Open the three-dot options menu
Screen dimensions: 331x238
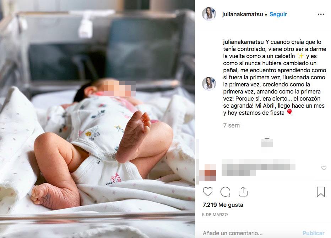(321, 14)
